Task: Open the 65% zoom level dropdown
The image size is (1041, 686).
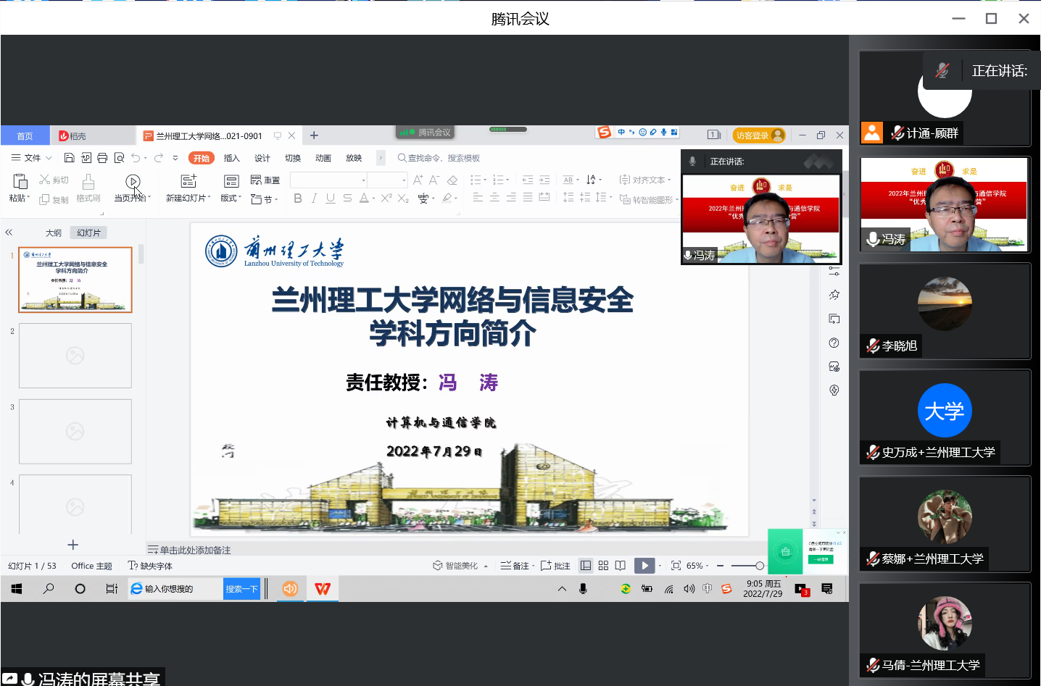Action: point(697,566)
